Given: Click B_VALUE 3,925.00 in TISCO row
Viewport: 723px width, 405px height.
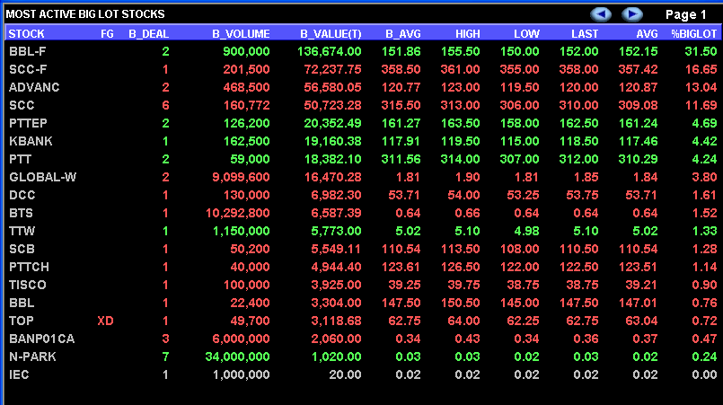Looking at the screenshot, I should (x=336, y=285).
